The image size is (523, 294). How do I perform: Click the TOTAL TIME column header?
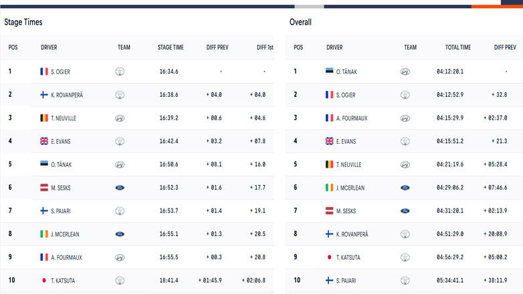pyautogui.click(x=458, y=47)
